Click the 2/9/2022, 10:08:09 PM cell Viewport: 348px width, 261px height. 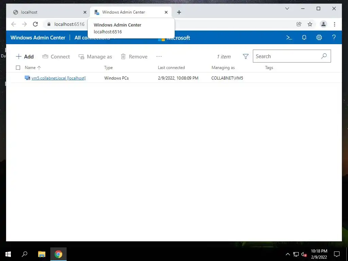click(178, 78)
